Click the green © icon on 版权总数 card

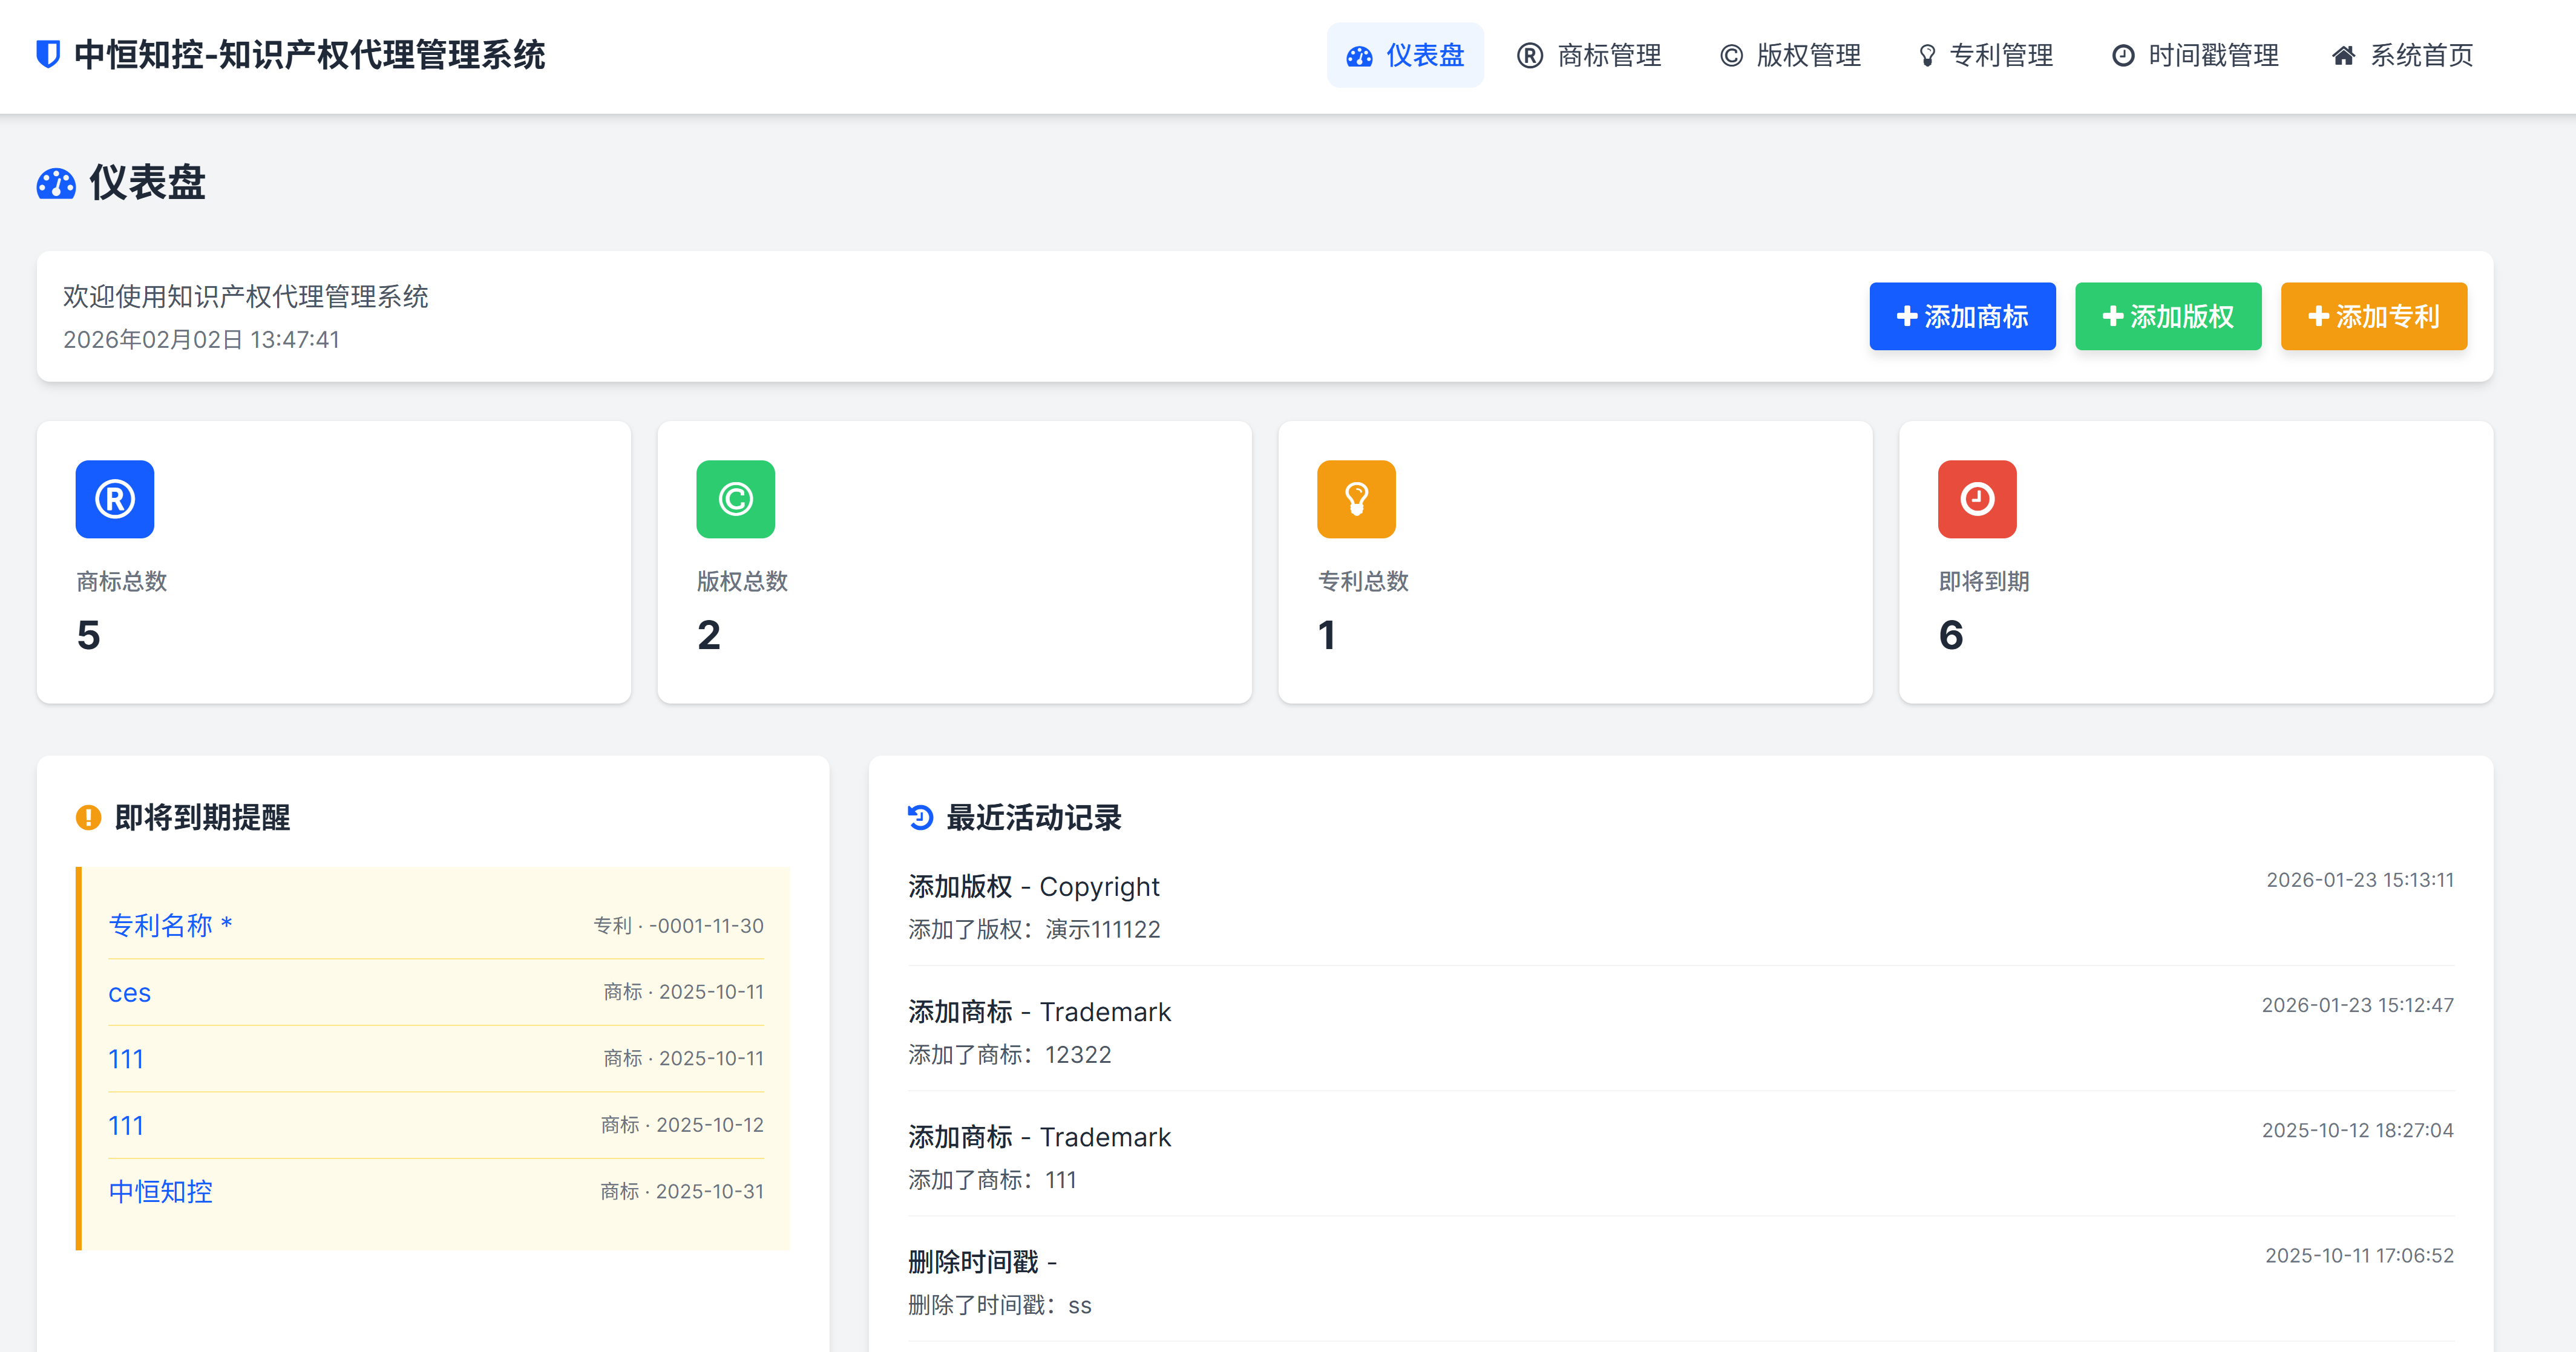pyautogui.click(x=735, y=499)
